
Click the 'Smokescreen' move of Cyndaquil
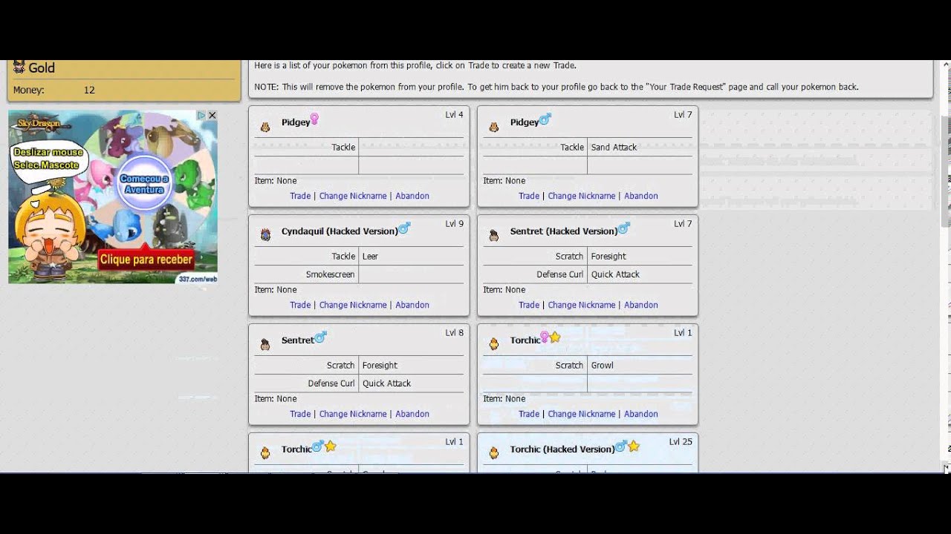(x=330, y=274)
